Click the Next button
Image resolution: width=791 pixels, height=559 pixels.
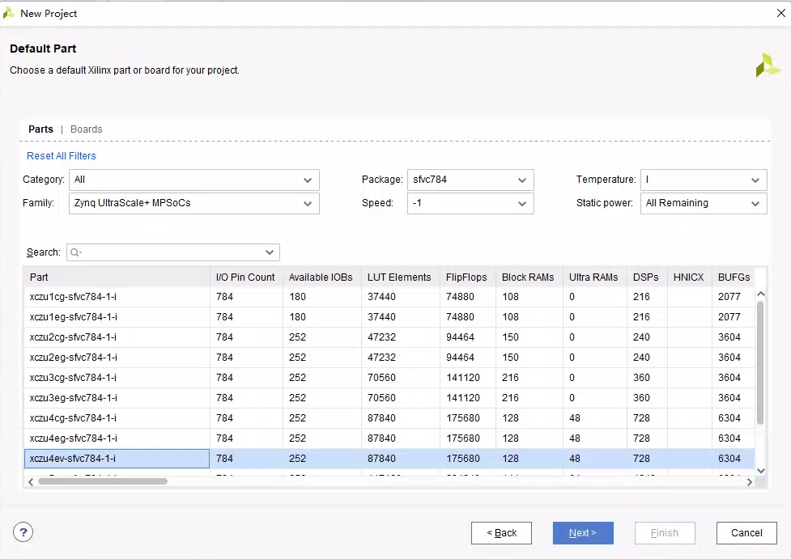click(x=583, y=533)
